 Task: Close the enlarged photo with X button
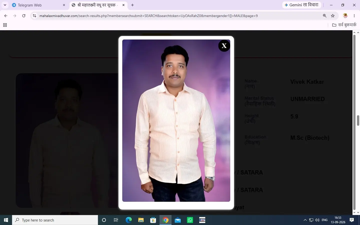pos(224,46)
